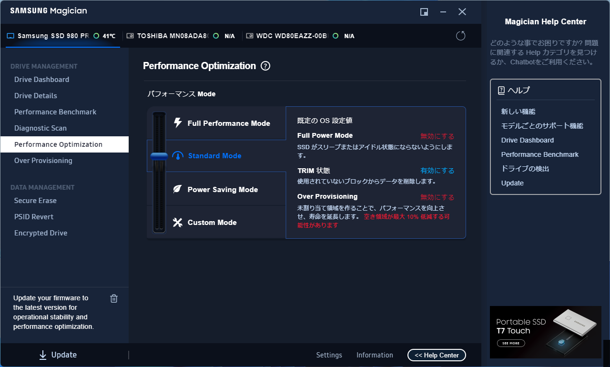Switch to TOSHIBA MN08ADA drive tab
This screenshot has width=610, height=367.
coord(181,36)
